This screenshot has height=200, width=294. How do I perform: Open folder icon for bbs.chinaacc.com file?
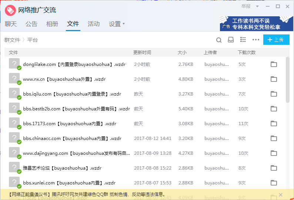274,139
